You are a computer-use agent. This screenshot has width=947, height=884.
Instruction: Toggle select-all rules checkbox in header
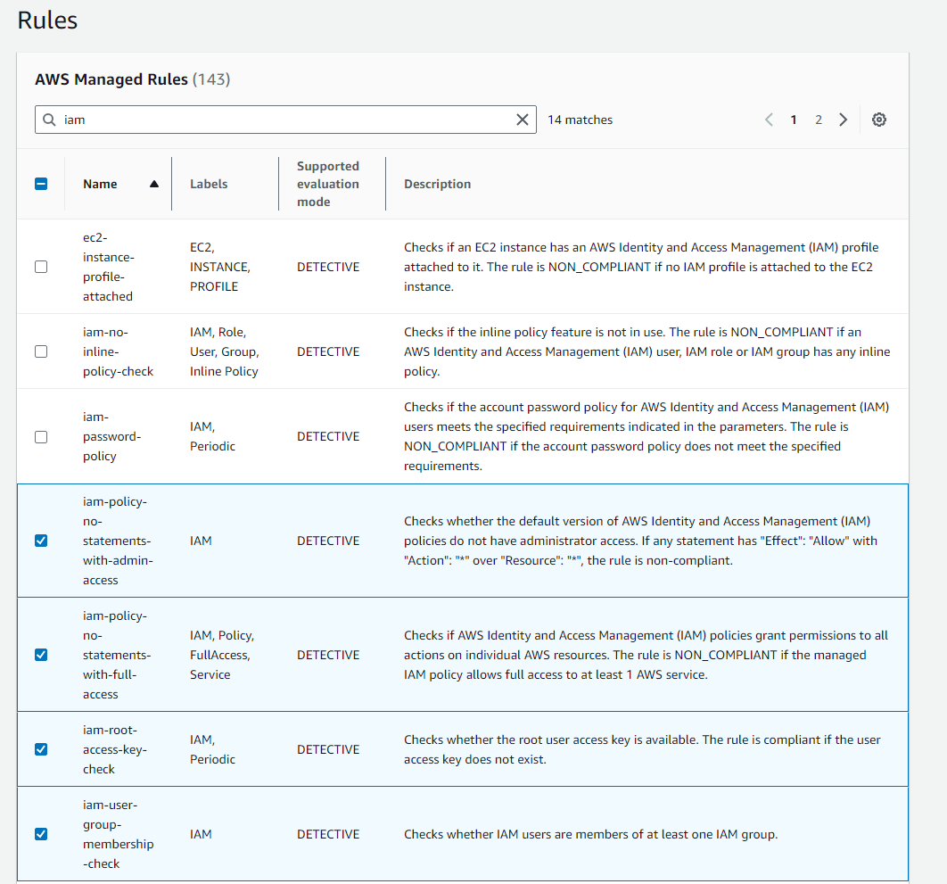coord(41,184)
